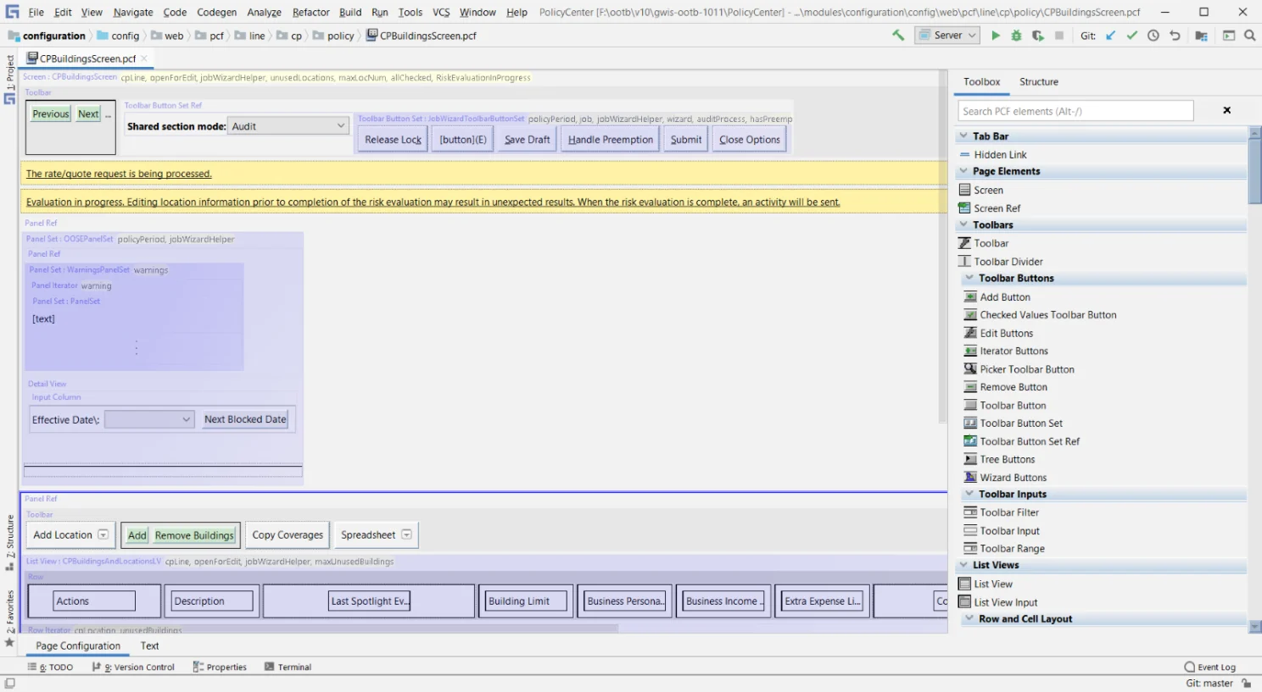
Task: Click the Handle Preemption button
Action: [611, 140]
